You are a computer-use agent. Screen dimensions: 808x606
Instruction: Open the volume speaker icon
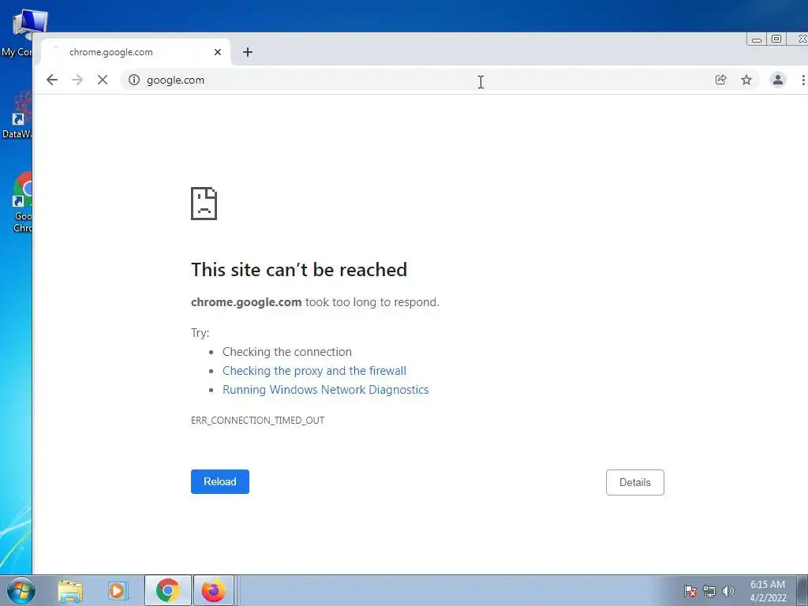coord(728,591)
